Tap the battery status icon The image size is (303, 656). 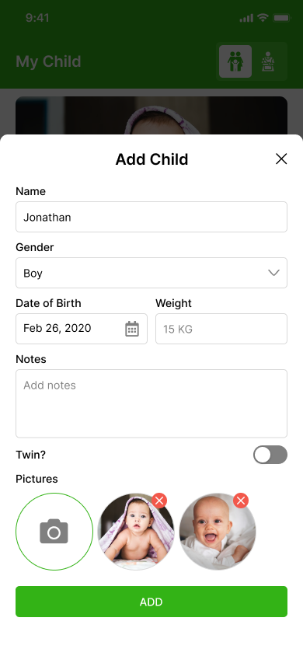point(281,18)
